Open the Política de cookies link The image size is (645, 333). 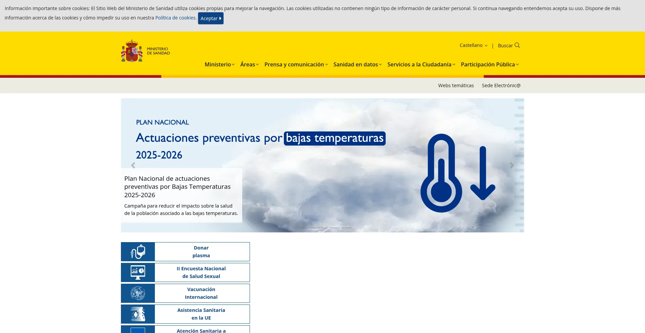[x=175, y=18]
